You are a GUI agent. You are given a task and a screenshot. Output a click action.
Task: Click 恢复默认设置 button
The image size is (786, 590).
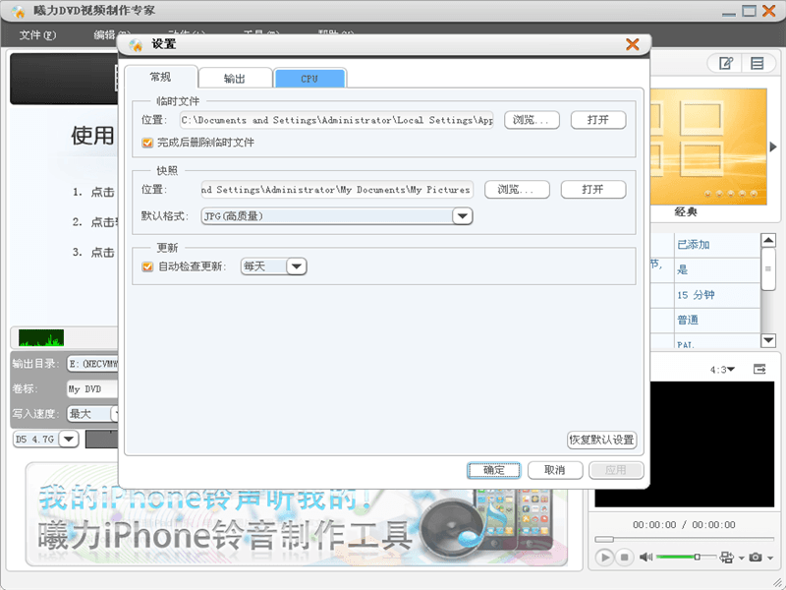601,440
